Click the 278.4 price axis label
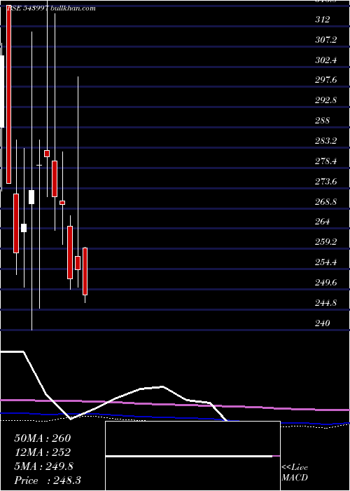350x491 pixels. click(326, 161)
